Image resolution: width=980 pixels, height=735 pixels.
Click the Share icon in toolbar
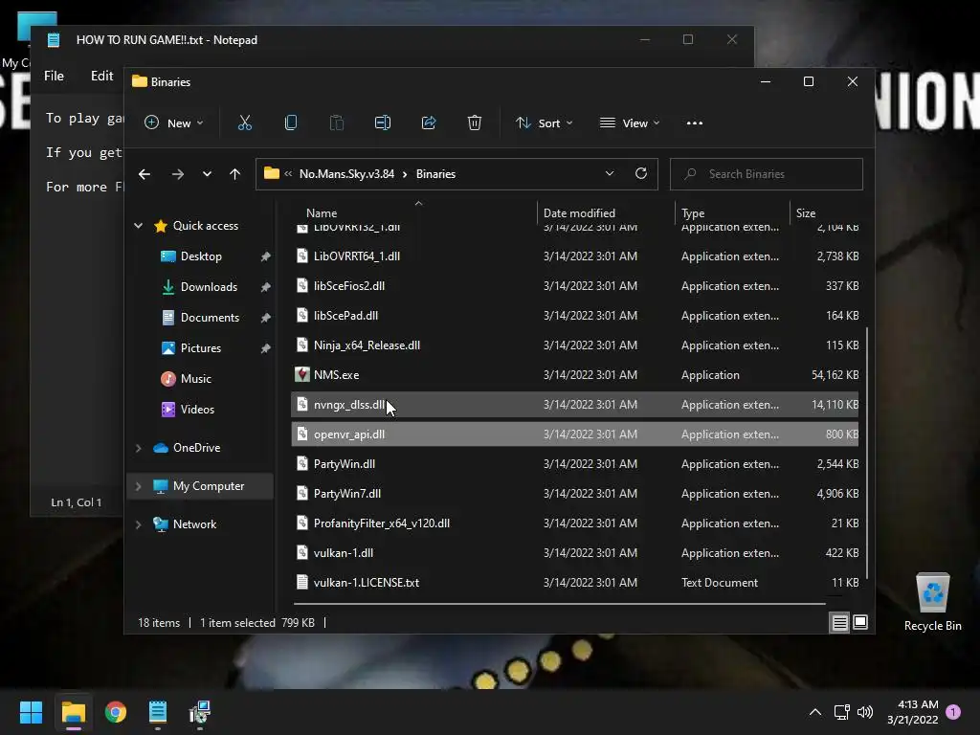(429, 123)
